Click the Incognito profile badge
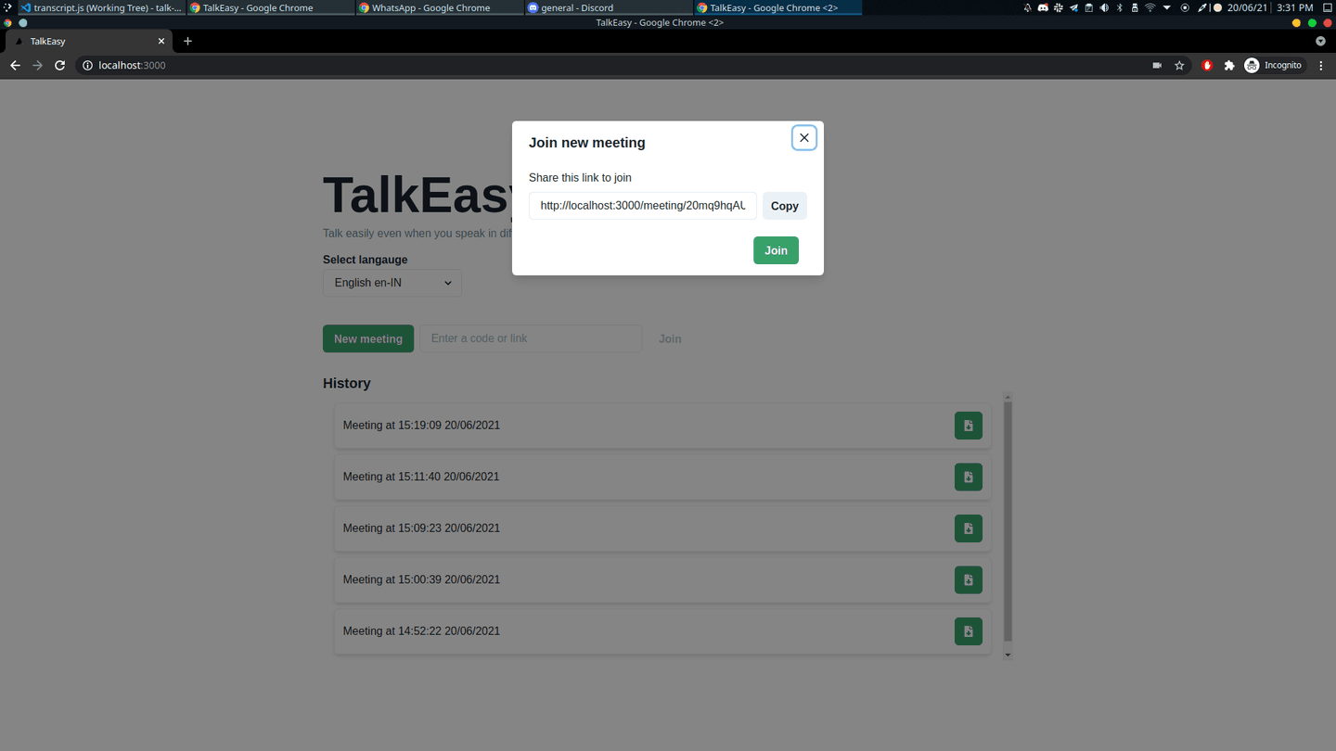This screenshot has width=1336, height=751. [1274, 65]
